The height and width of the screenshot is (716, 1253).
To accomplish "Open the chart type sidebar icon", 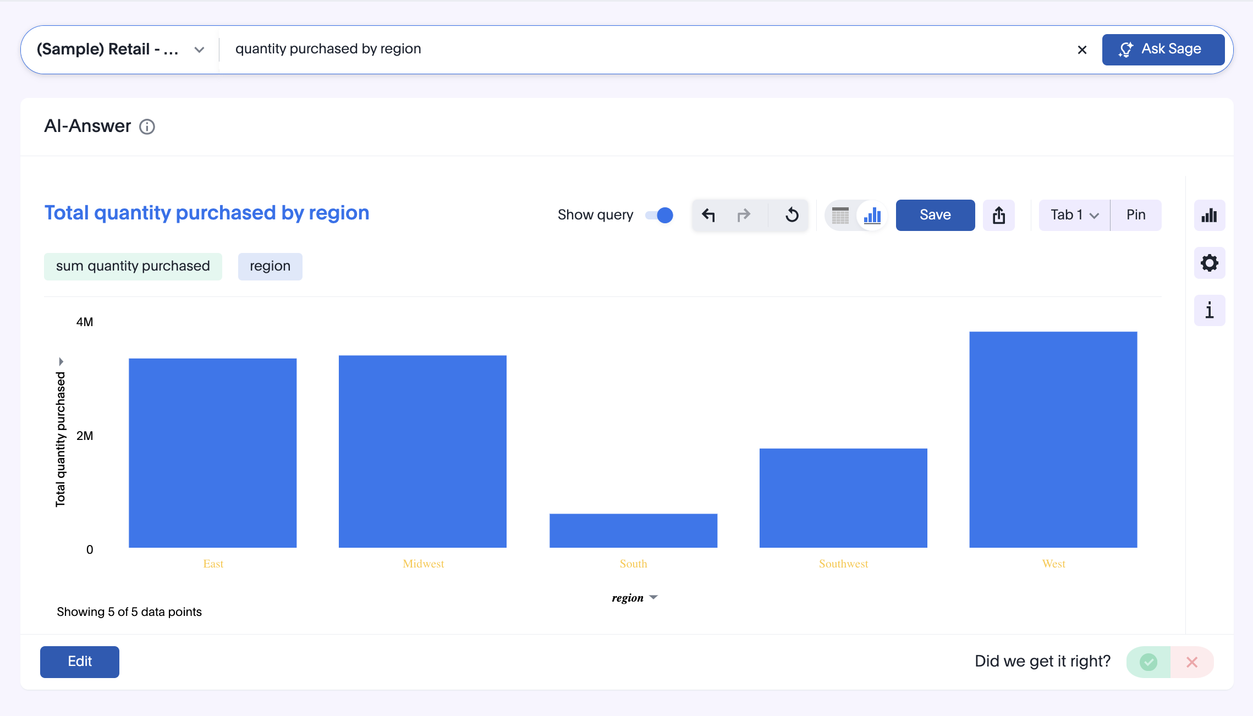I will point(1209,215).
